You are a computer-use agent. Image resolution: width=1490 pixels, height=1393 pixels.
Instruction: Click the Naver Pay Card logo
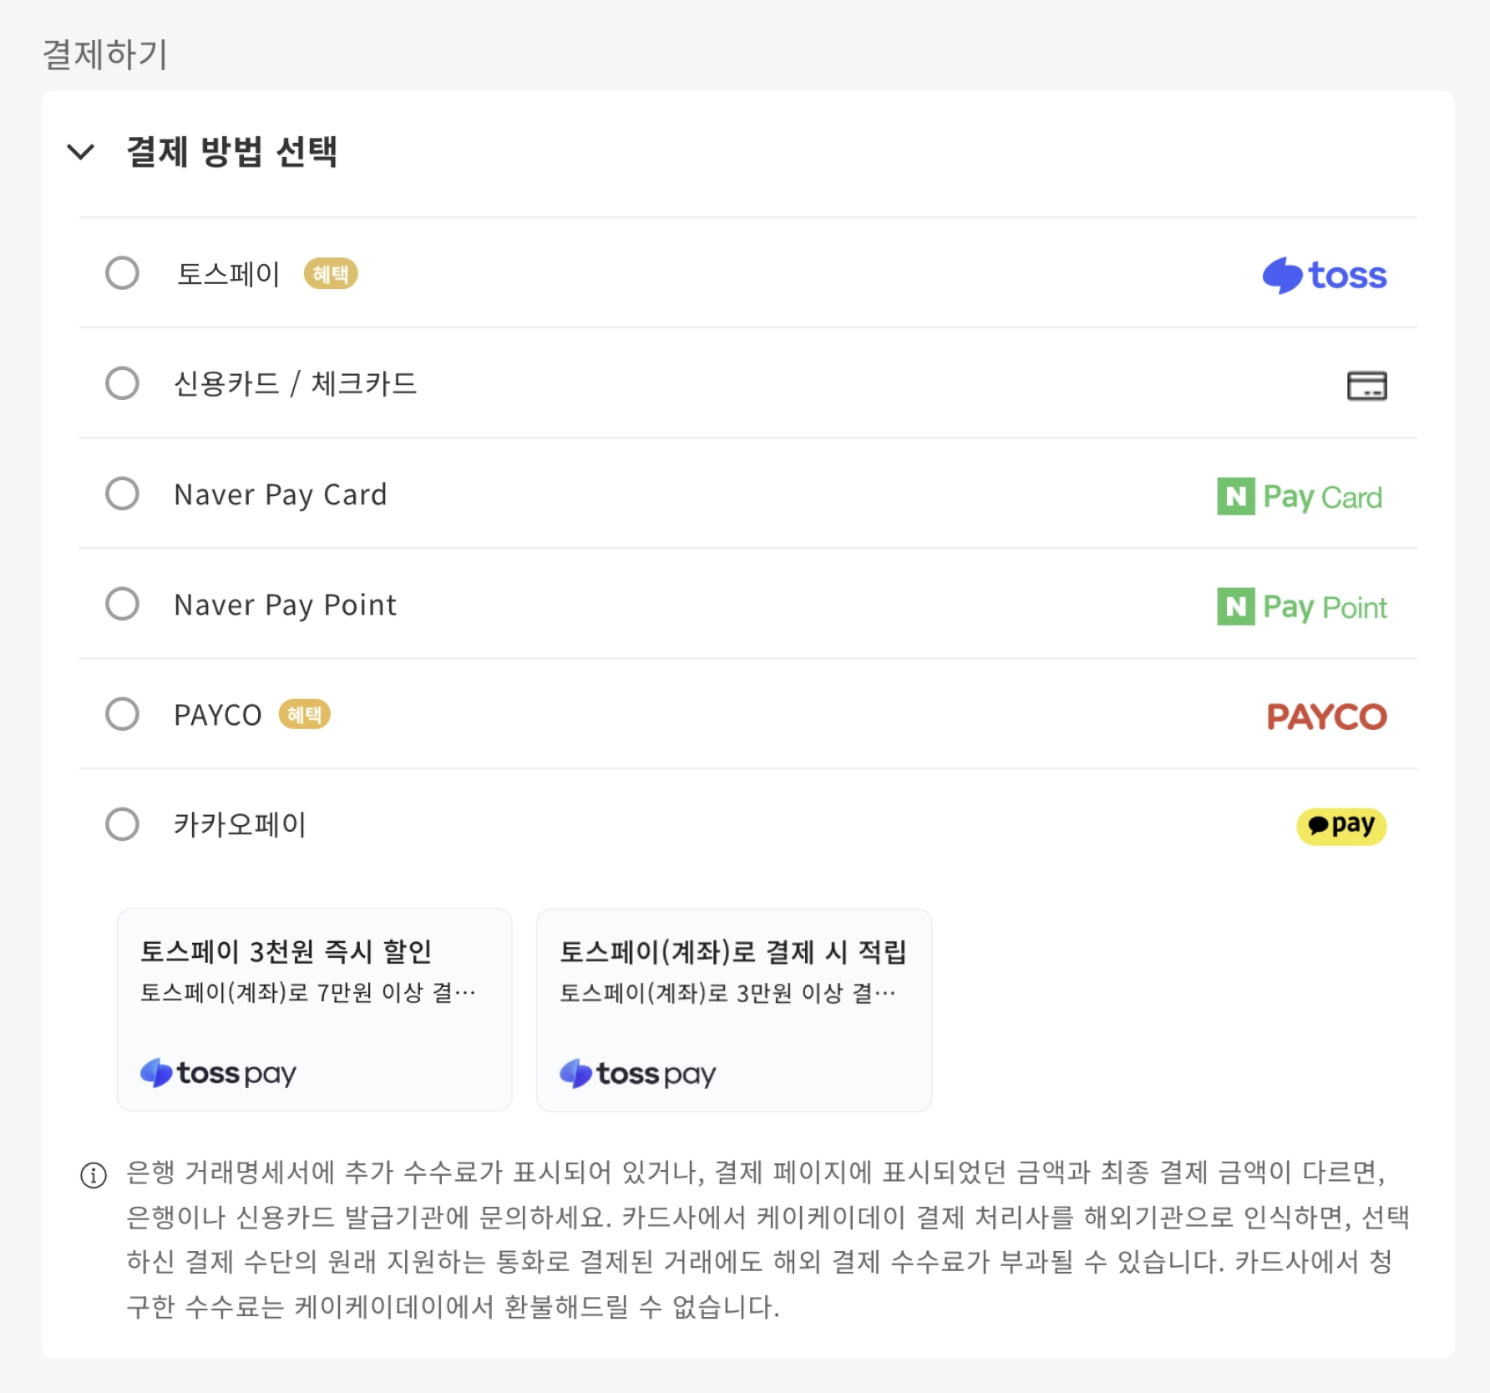pyautogui.click(x=1300, y=497)
